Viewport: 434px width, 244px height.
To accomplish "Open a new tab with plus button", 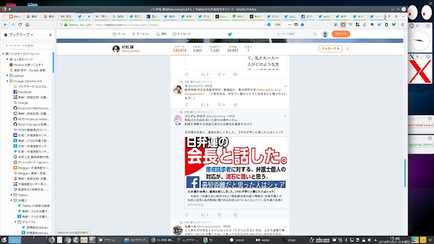I will pyautogui.click(x=396, y=16).
